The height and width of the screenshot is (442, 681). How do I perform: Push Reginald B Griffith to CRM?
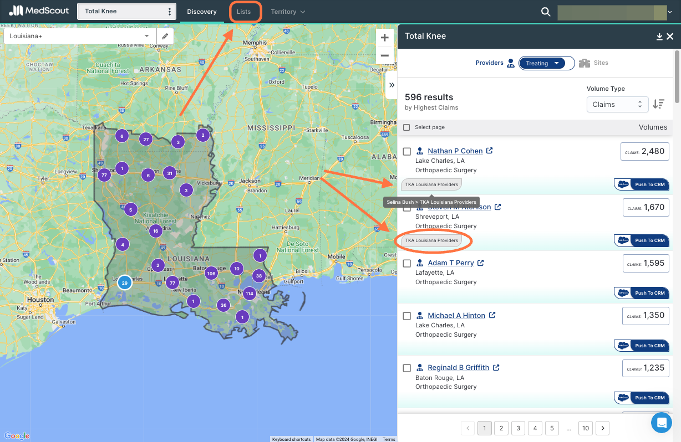(x=642, y=398)
